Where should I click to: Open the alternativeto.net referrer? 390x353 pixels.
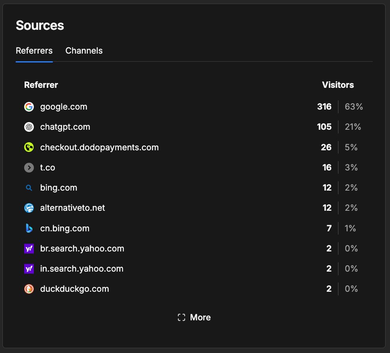[73, 208]
